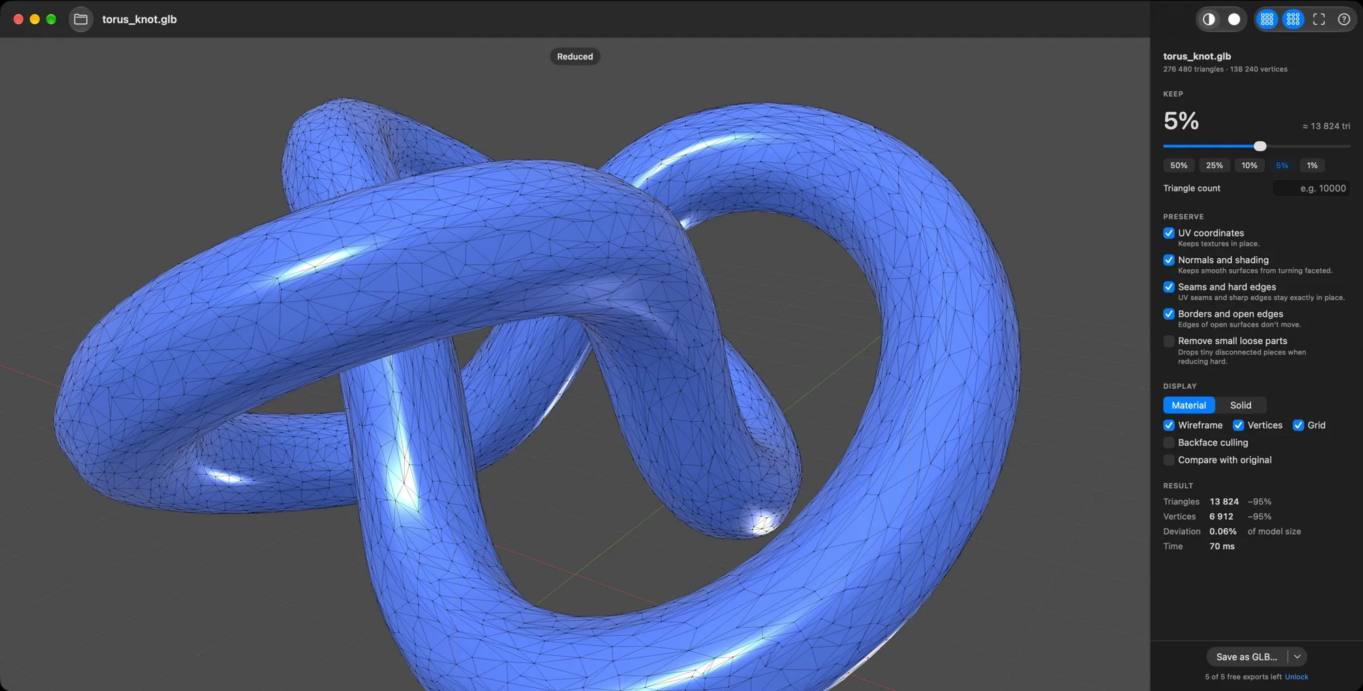Viewport: 1363px width, 691px height.
Task: Click the frame-to-fit view icon
Action: point(1319,19)
